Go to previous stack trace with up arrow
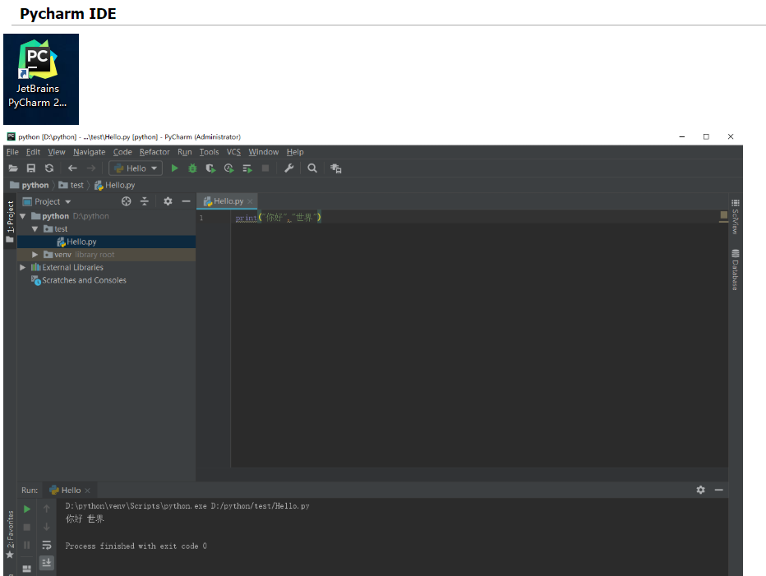 [46, 509]
